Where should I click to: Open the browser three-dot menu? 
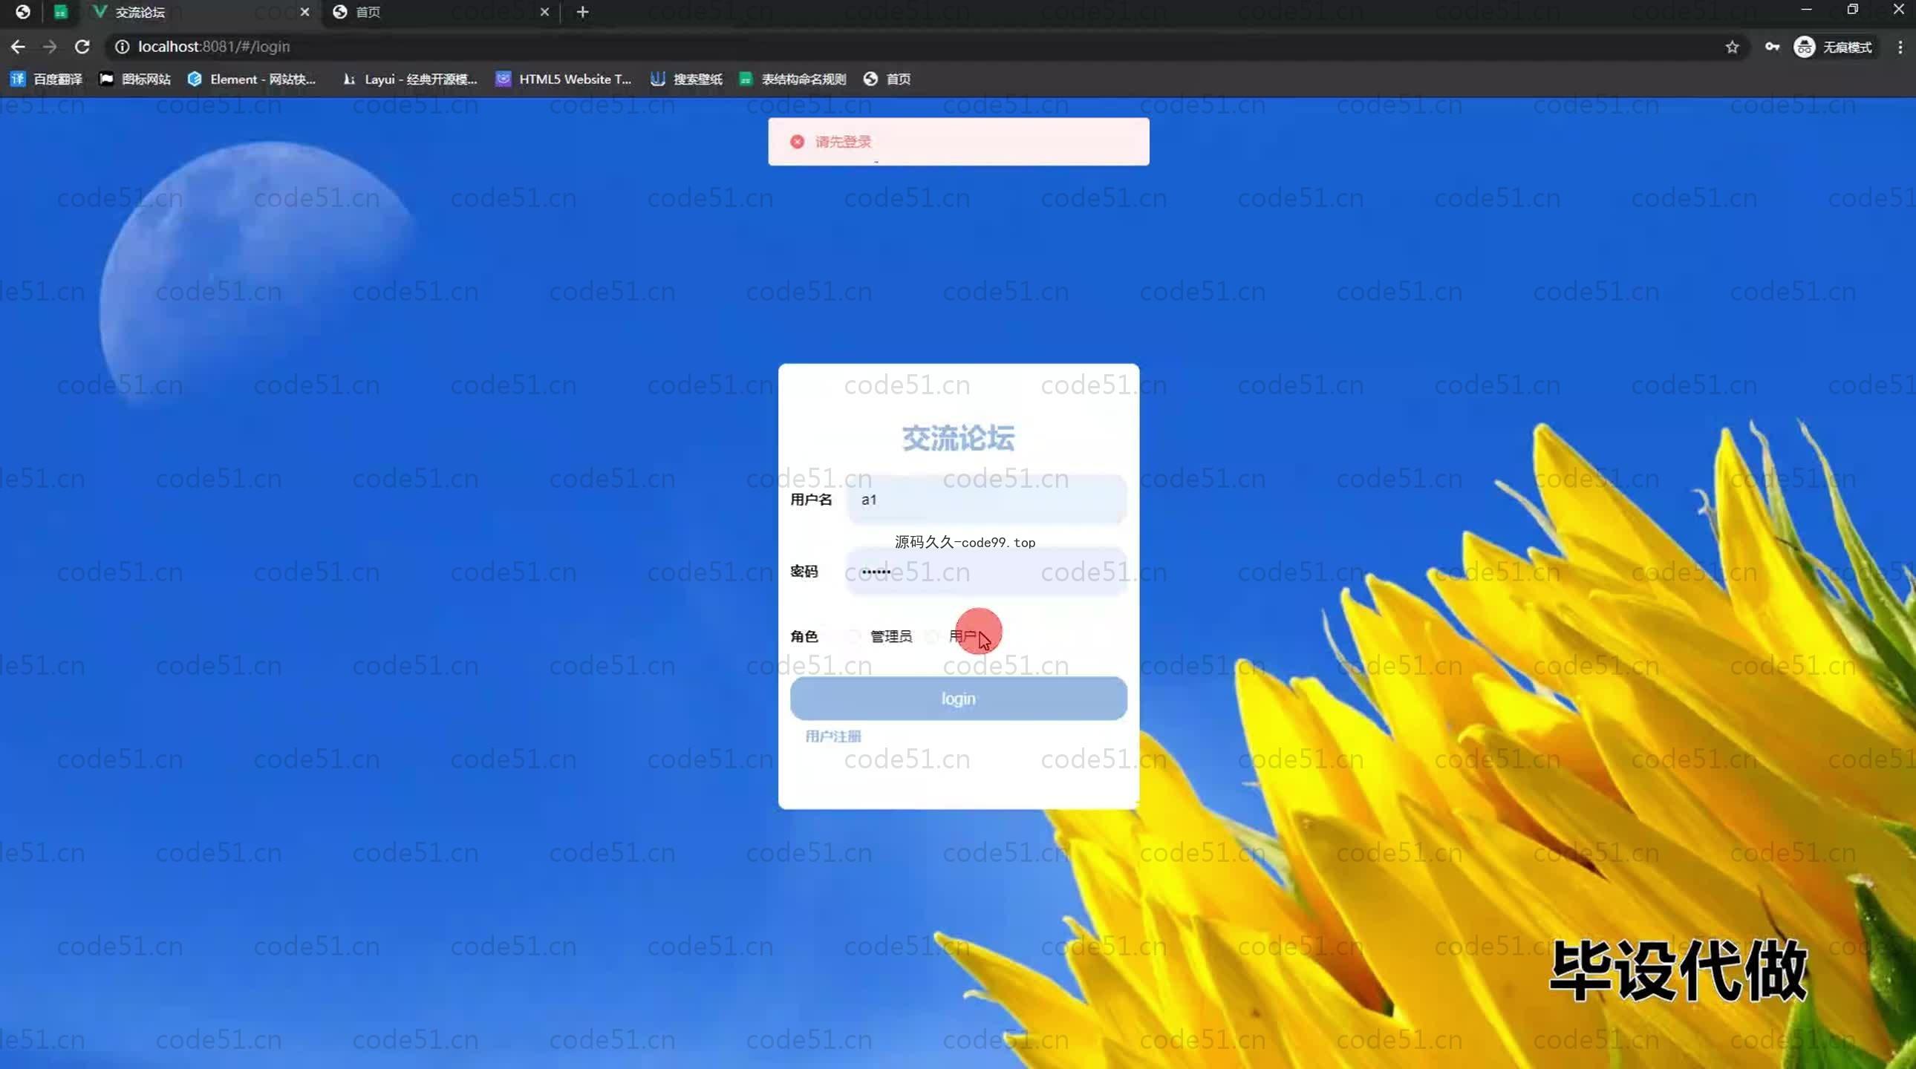pyautogui.click(x=1900, y=47)
